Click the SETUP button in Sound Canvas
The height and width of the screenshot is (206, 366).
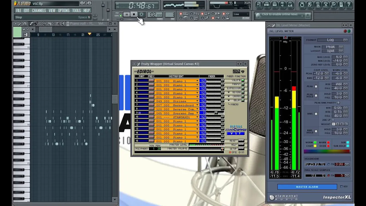pyautogui.click(x=241, y=149)
